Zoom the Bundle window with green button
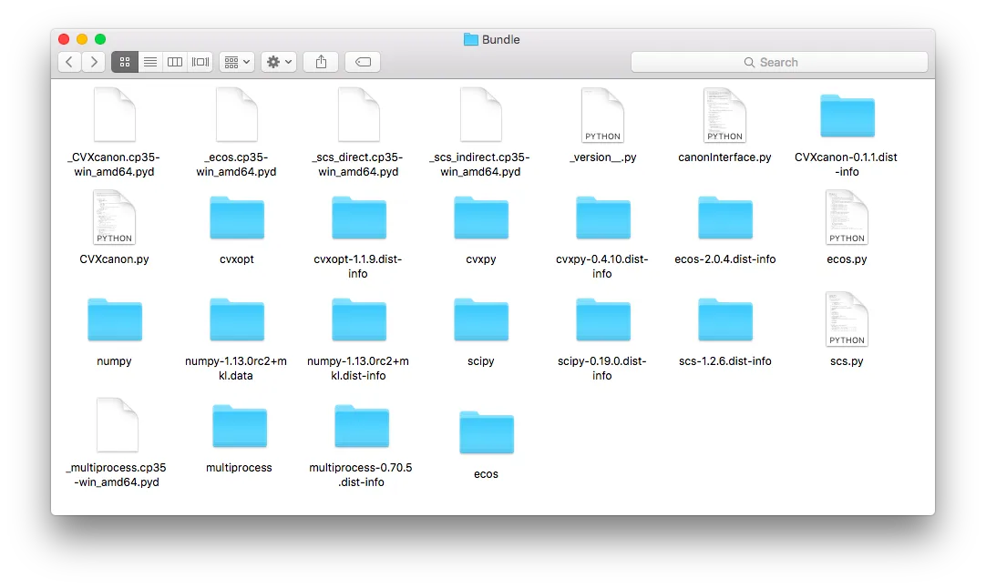The height and width of the screenshot is (588, 986). (x=100, y=39)
